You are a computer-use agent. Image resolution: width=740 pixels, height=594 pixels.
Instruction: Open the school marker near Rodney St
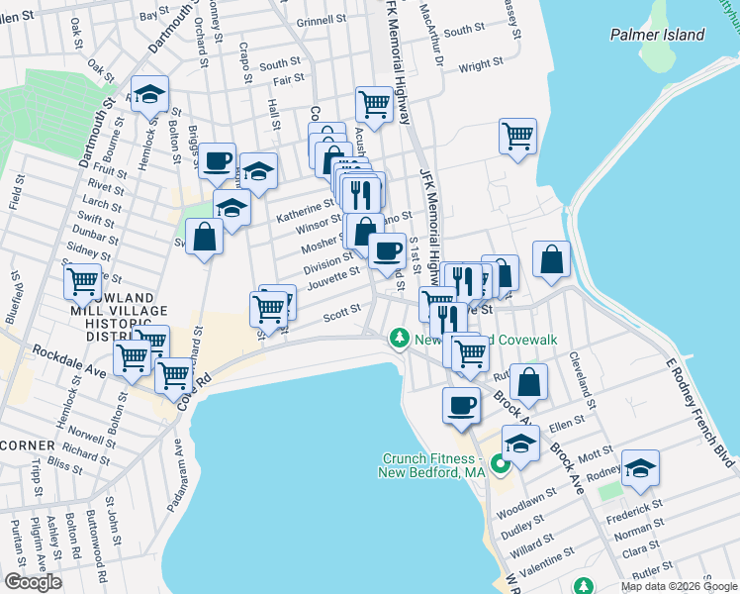(640, 468)
